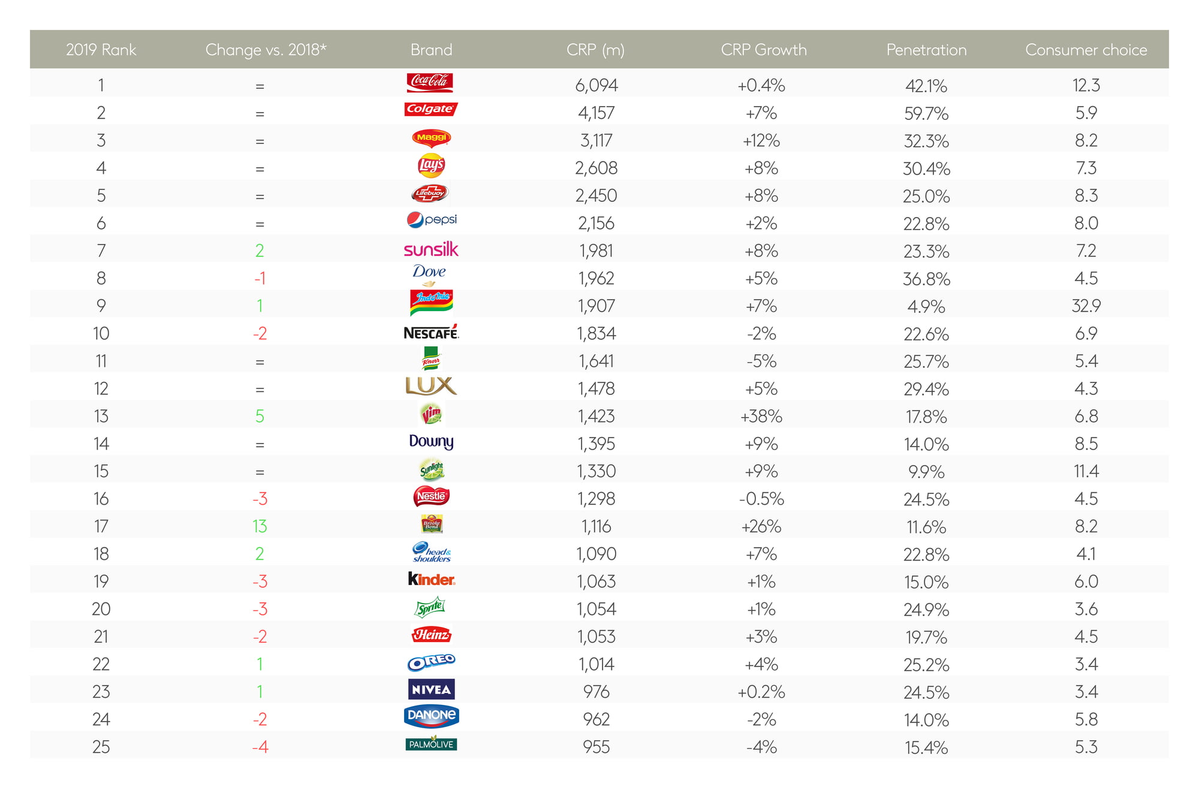This screenshot has width=1199, height=787.
Task: Click the Danone brand logo
Action: pyautogui.click(x=431, y=716)
